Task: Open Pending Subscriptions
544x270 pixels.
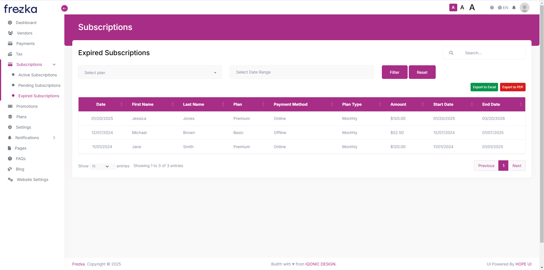Action: (39, 85)
